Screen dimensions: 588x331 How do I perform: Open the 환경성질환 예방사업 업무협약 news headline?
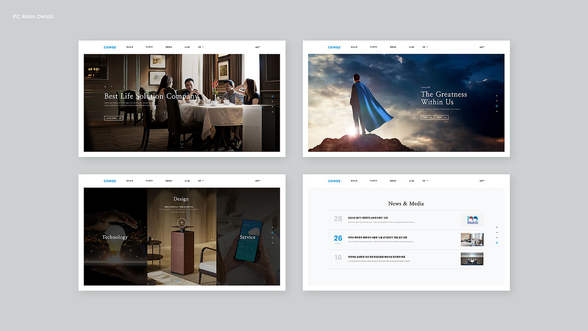(x=376, y=257)
